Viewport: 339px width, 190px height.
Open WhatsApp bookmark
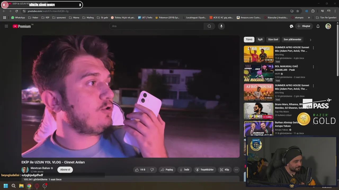point(18,18)
